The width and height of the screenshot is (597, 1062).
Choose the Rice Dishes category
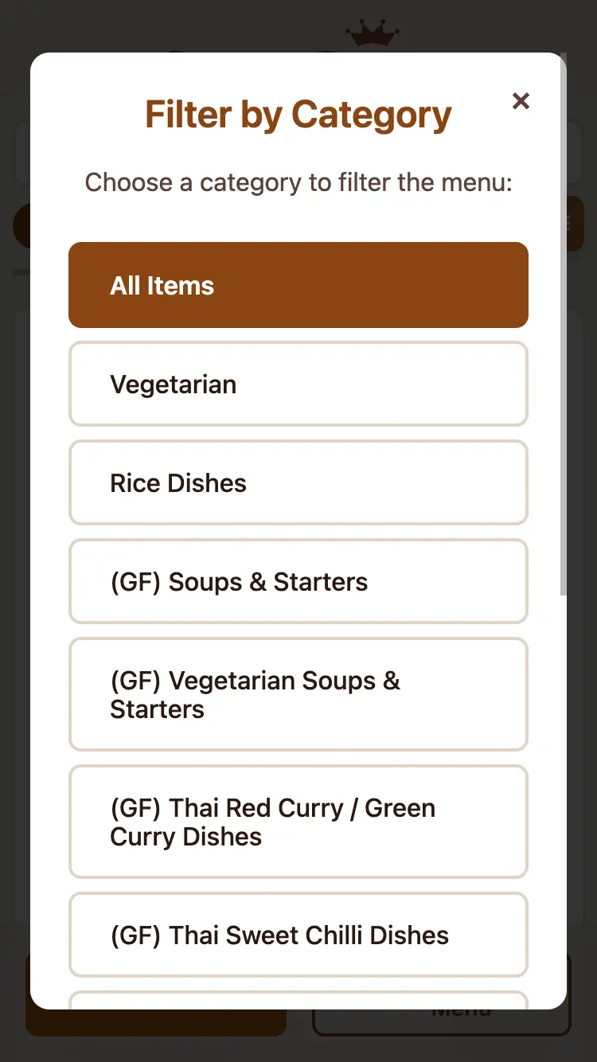point(298,482)
